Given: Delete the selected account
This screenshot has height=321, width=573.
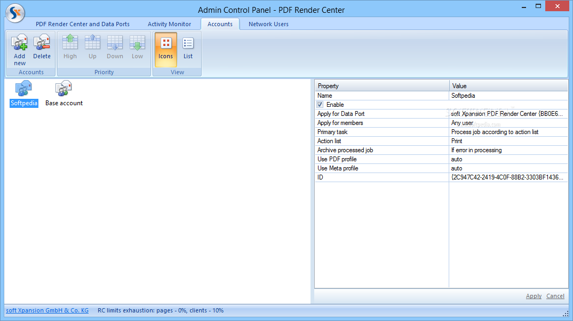Looking at the screenshot, I should pyautogui.click(x=42, y=47).
